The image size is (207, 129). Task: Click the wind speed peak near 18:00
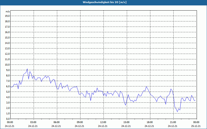point(146,86)
